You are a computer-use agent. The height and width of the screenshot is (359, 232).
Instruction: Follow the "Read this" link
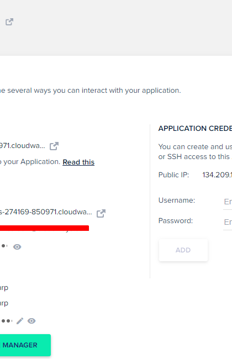[78, 162]
